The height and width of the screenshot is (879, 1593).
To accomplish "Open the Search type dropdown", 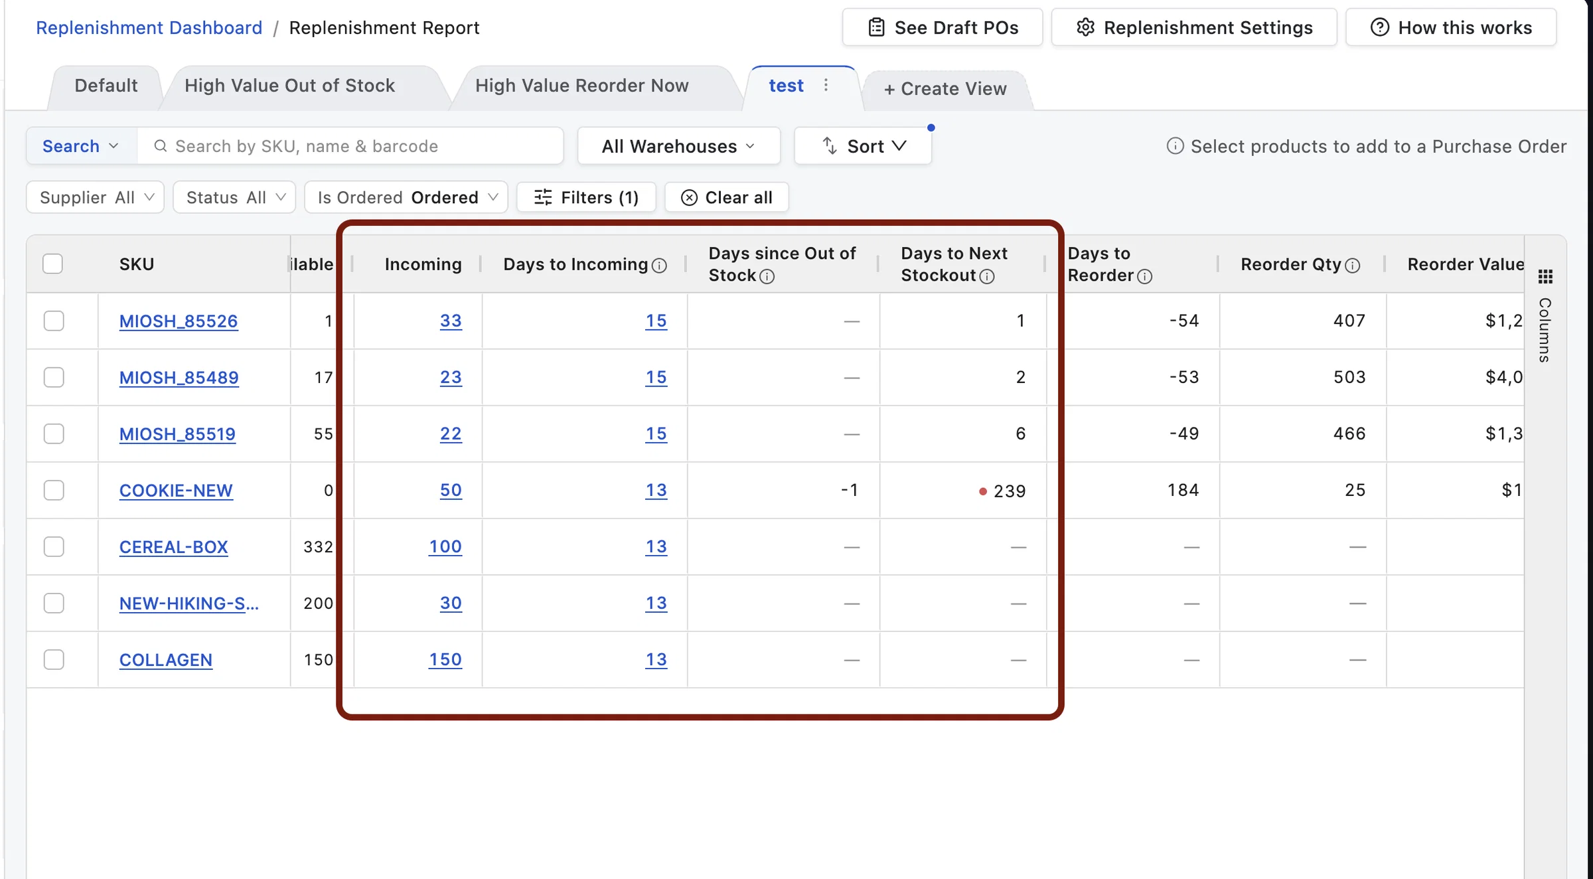I will point(82,146).
